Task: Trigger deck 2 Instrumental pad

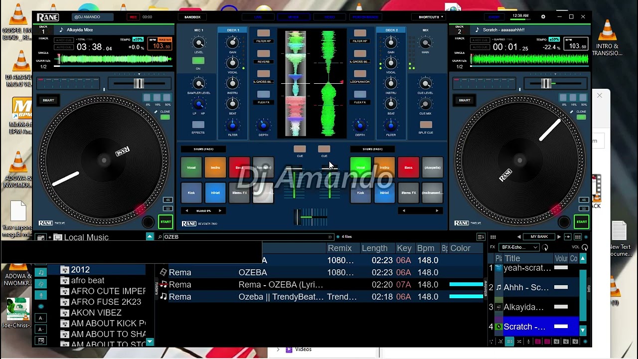Action: coord(432,192)
